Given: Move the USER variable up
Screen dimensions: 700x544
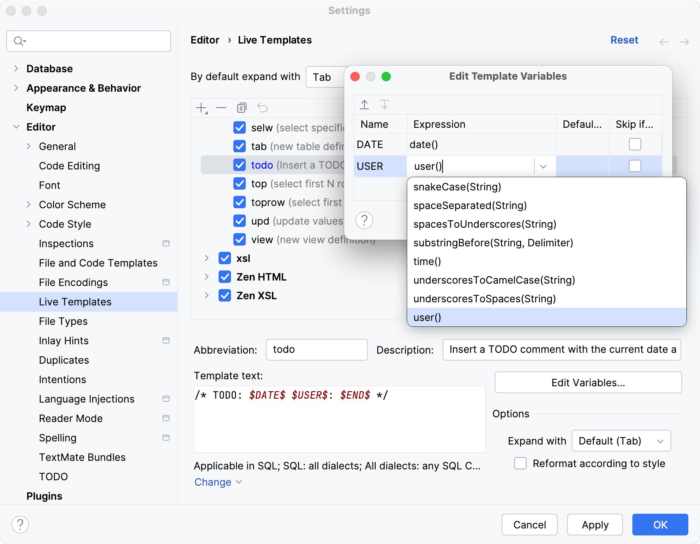Looking at the screenshot, I should tap(364, 104).
